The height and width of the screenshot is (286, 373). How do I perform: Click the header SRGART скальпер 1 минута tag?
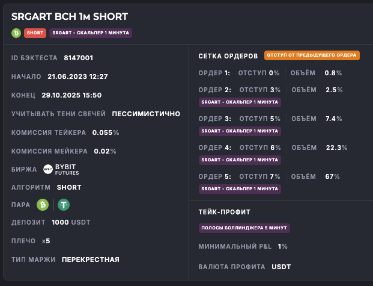[x=91, y=33]
